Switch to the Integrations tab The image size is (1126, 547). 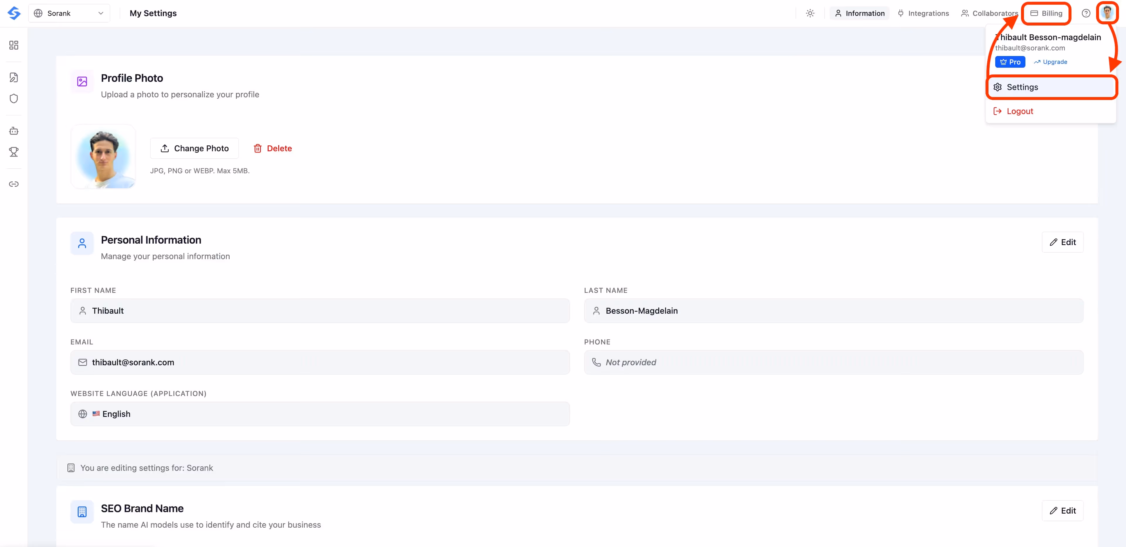pos(923,13)
